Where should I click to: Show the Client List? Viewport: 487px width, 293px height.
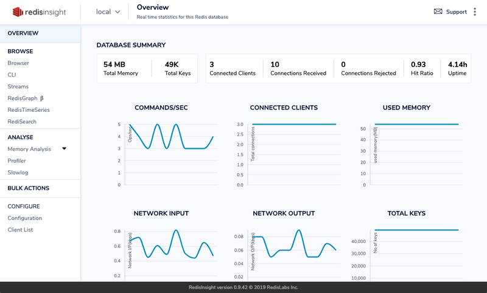(x=20, y=230)
